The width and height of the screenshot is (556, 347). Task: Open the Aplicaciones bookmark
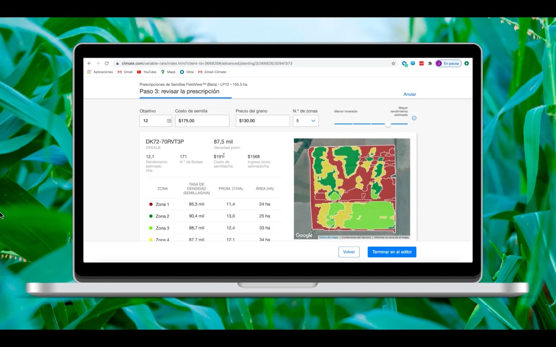[x=100, y=72]
